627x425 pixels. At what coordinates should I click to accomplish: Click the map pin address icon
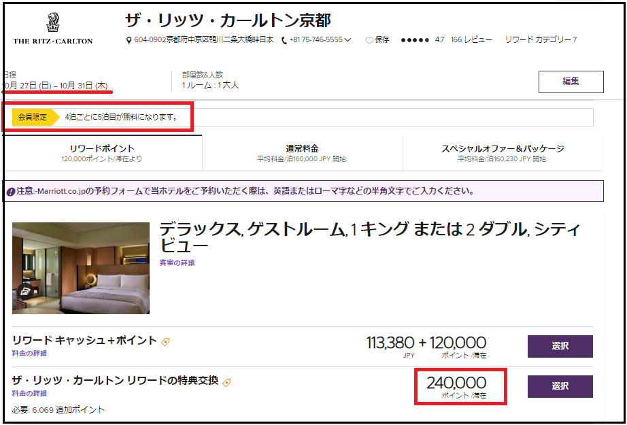pos(129,40)
